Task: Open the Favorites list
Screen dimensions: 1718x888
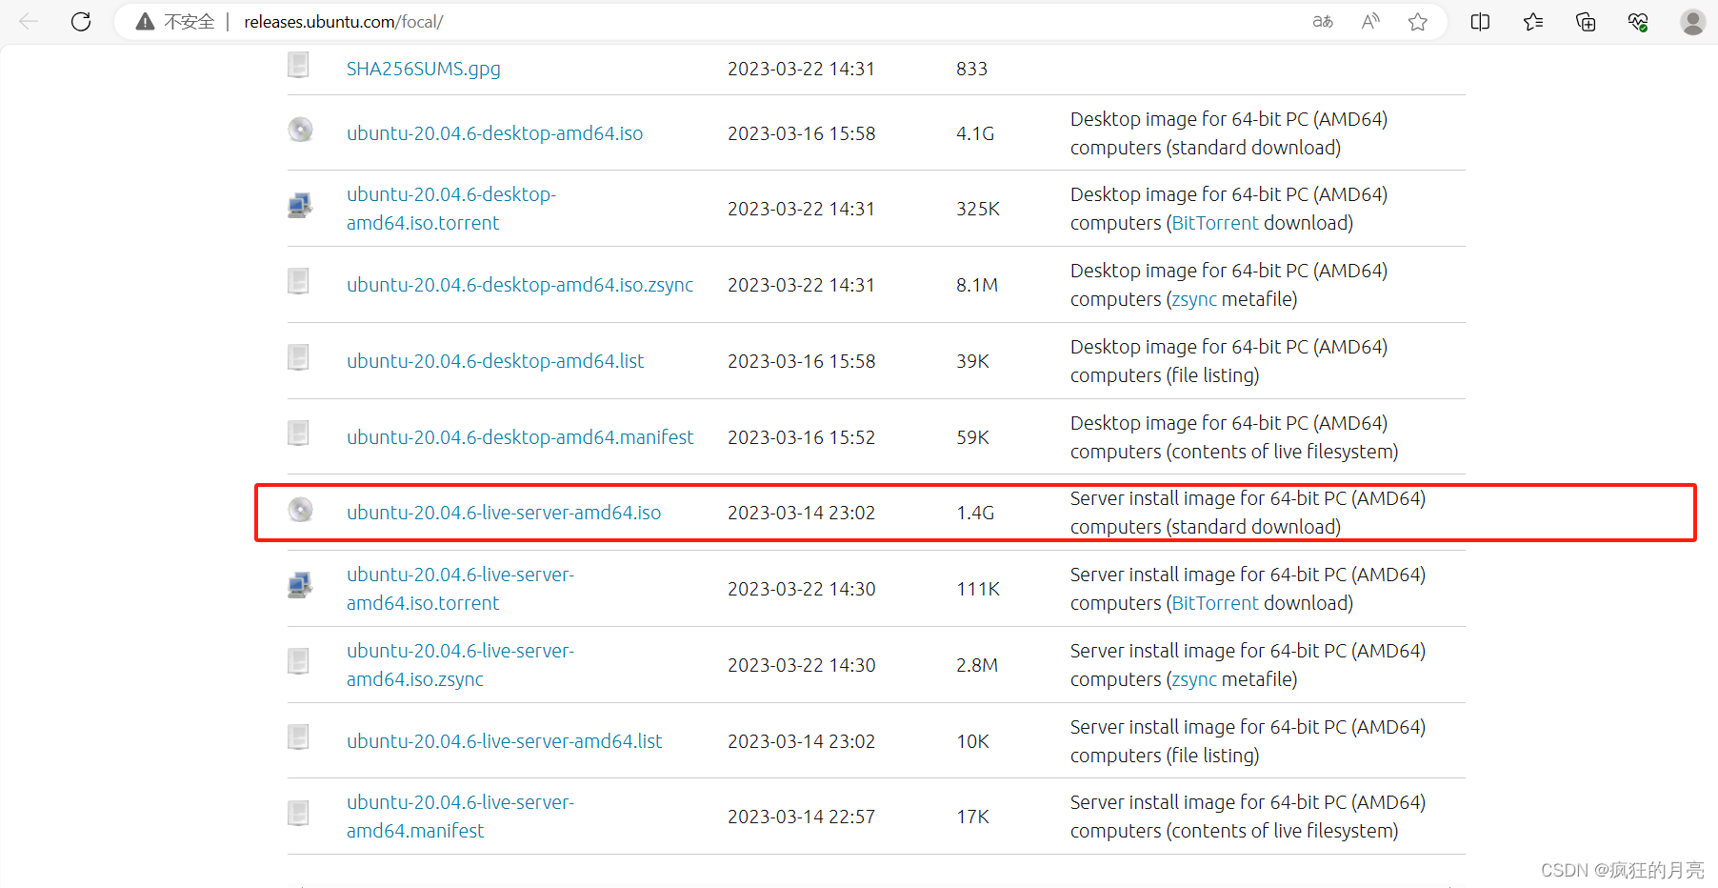Action: [x=1532, y=21]
